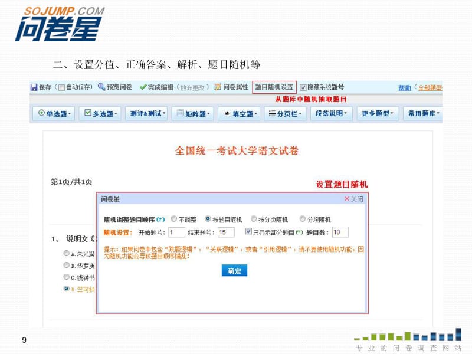Click the save floppy disk icon
The image size is (472, 354).
[x=34, y=87]
